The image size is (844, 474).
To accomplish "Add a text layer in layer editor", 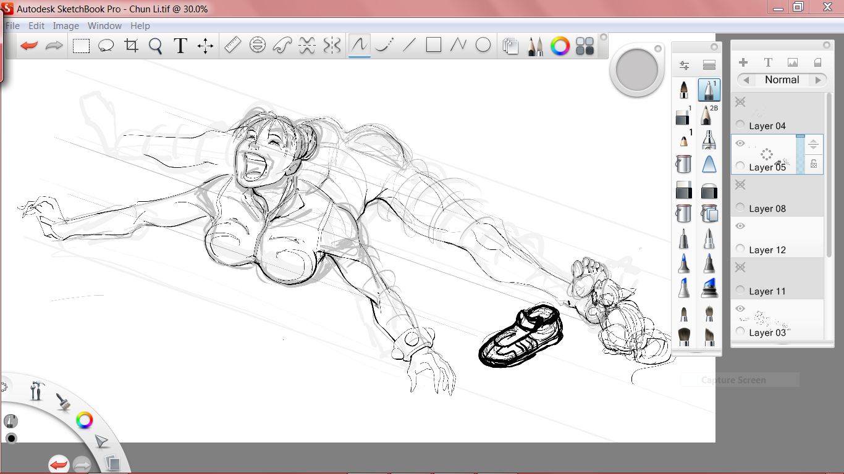I will (x=768, y=62).
